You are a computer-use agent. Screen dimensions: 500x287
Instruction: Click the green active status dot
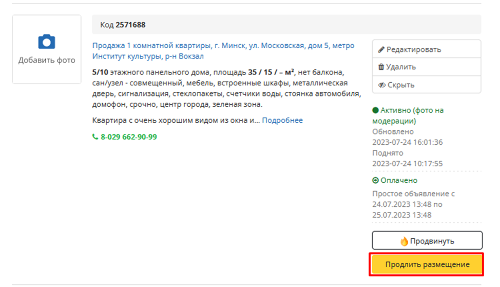pos(375,110)
